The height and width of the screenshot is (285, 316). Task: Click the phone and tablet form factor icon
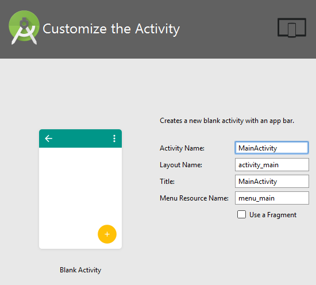click(x=292, y=28)
